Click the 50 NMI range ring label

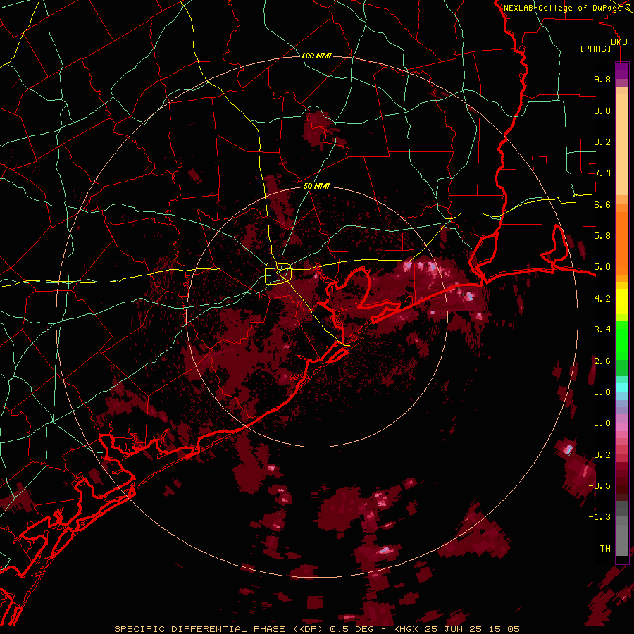pos(316,186)
